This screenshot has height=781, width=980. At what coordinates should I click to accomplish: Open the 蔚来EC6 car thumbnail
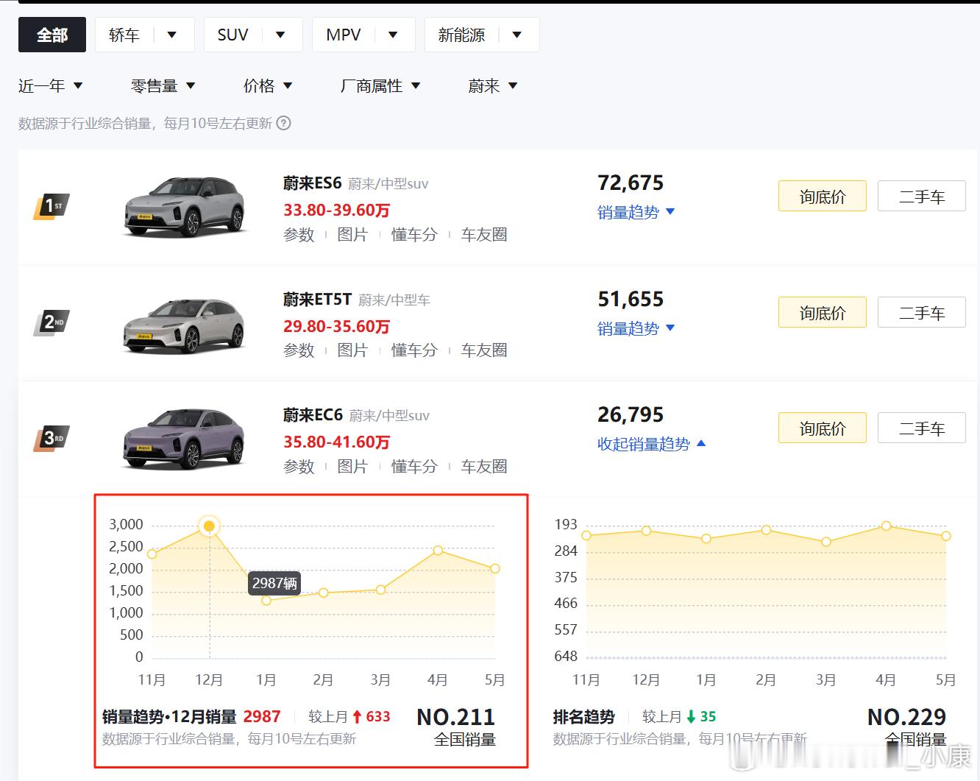pyautogui.click(x=183, y=439)
